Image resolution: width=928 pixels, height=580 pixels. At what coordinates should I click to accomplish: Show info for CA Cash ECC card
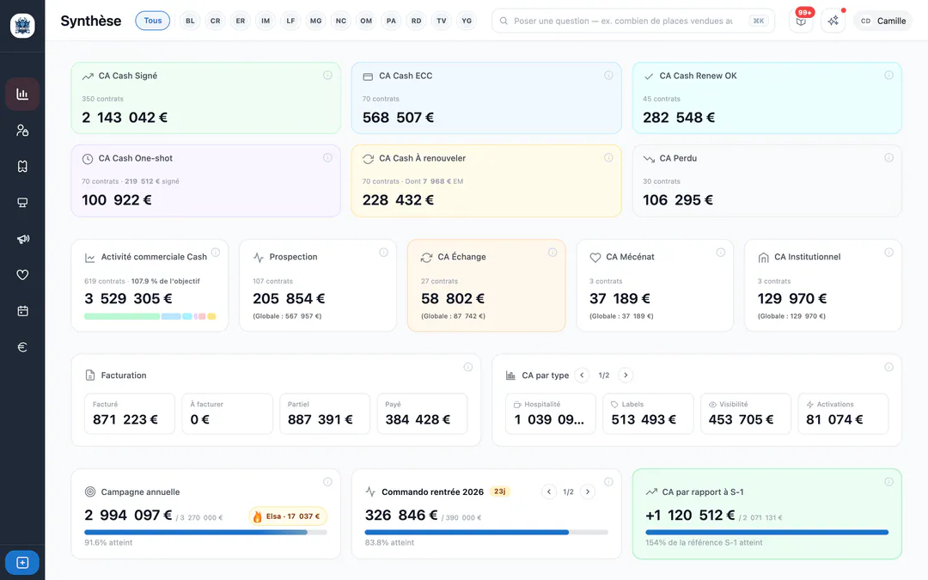click(608, 75)
